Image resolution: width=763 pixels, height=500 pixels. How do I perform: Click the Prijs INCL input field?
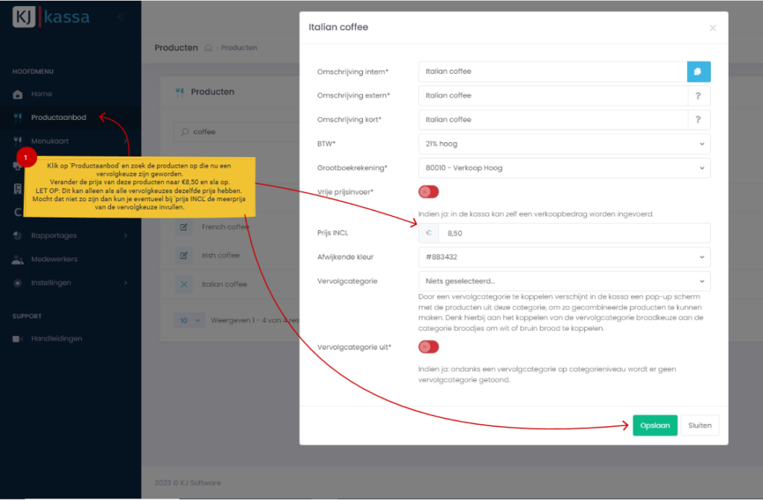coord(574,233)
